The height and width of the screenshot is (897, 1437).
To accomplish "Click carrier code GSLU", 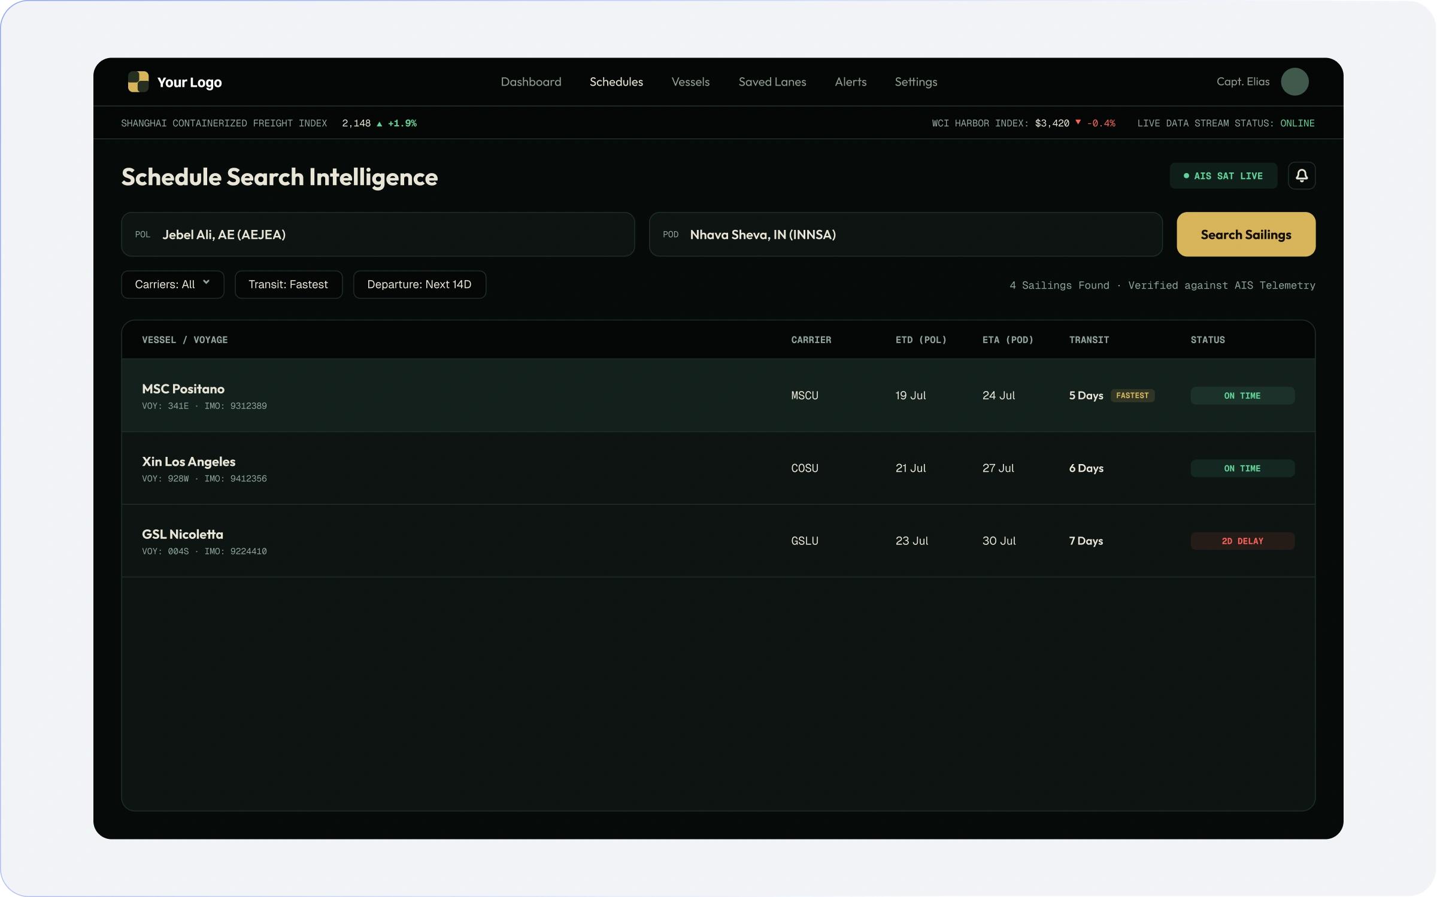I will 805,541.
